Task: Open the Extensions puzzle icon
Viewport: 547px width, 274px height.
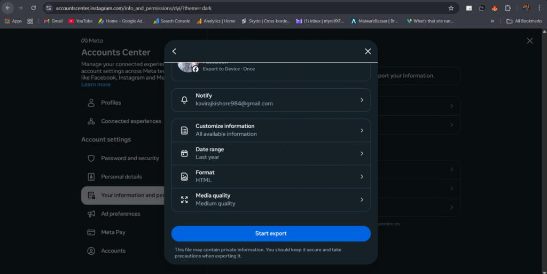Action: coord(507,8)
